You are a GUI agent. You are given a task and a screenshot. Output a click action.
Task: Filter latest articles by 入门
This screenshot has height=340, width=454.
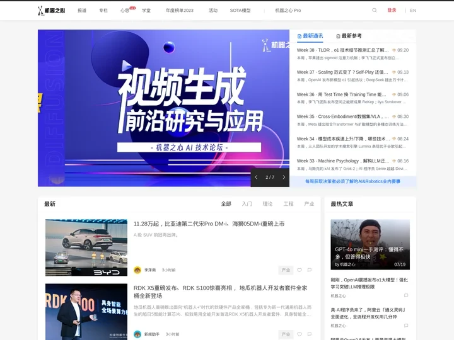point(247,204)
